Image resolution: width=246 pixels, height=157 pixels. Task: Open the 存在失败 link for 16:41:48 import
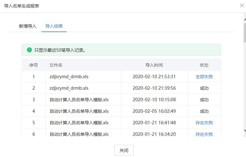click(x=204, y=122)
